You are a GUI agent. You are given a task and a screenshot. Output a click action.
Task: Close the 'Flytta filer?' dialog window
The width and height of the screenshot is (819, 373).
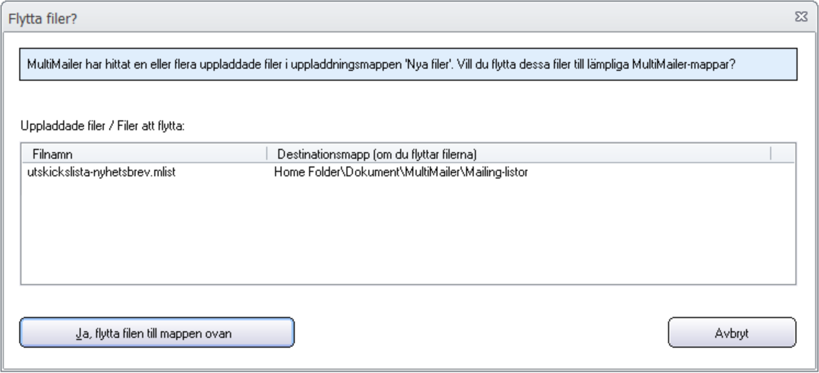801,17
